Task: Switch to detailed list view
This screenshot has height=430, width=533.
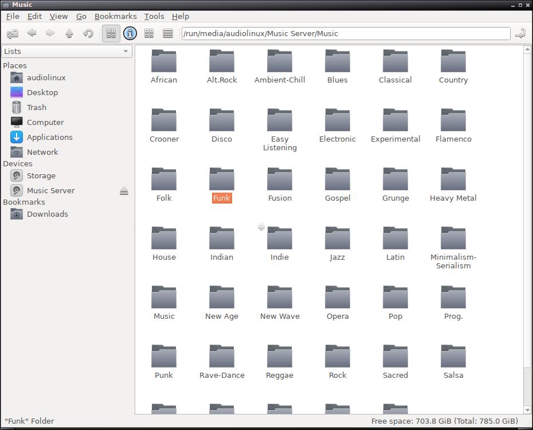Action: (168, 33)
